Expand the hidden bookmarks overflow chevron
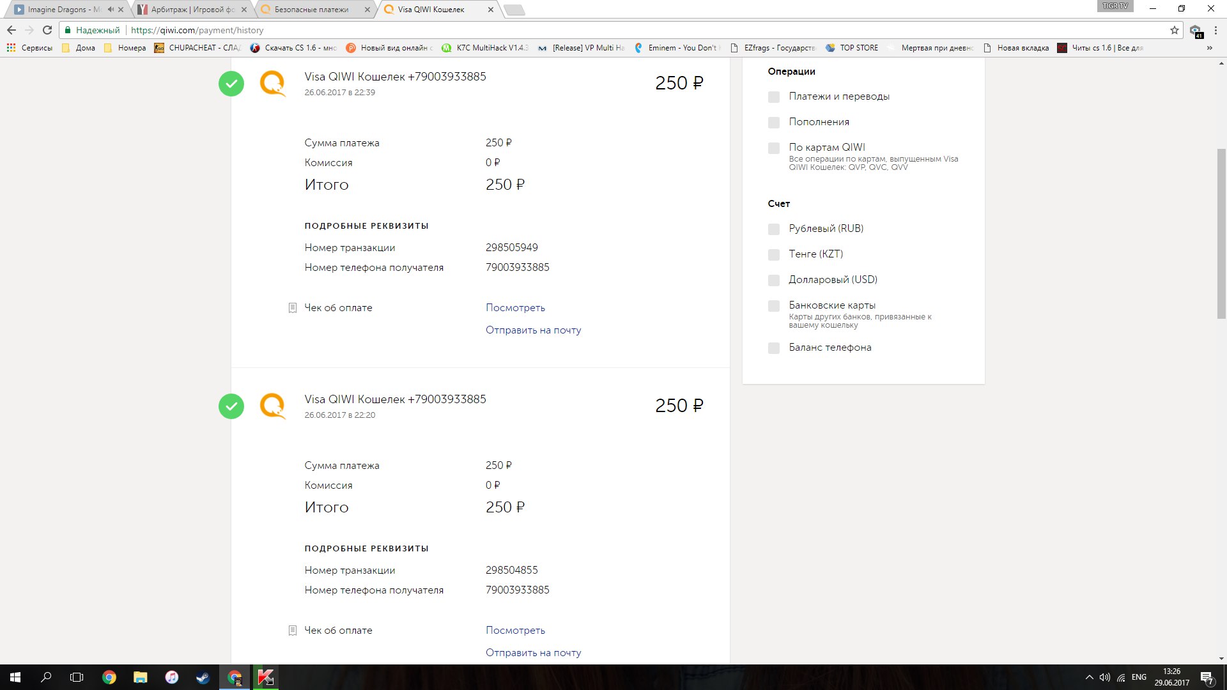1227x690 pixels. 1209,48
